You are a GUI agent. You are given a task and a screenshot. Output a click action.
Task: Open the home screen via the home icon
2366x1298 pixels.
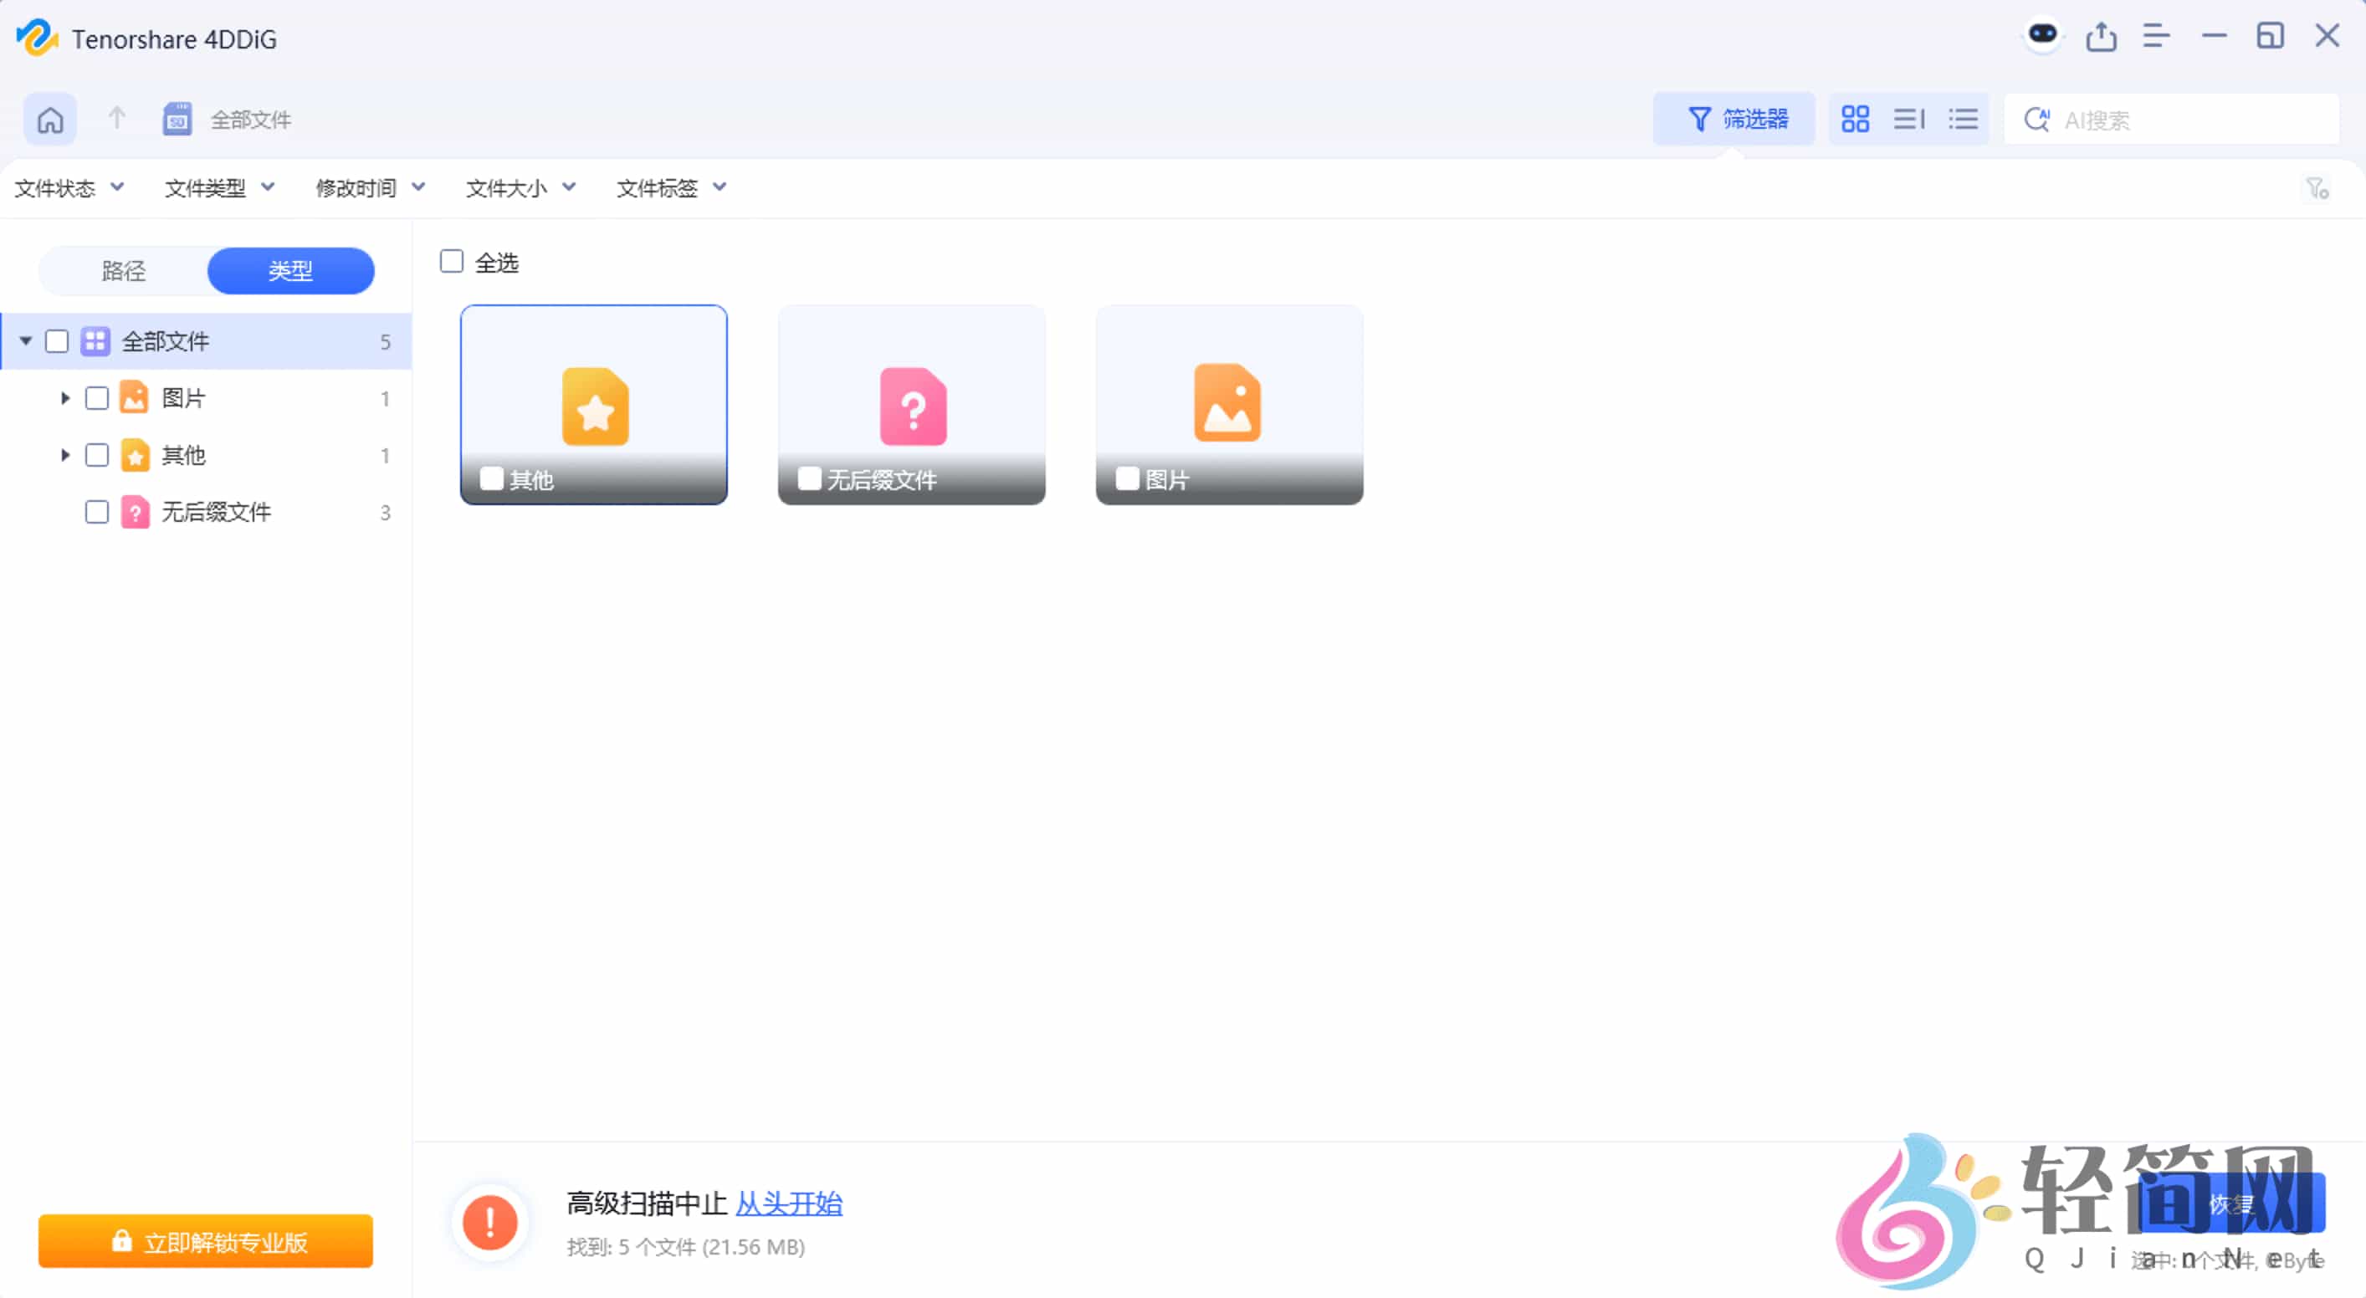tap(50, 119)
